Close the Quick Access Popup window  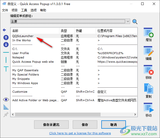tap(154, 4)
